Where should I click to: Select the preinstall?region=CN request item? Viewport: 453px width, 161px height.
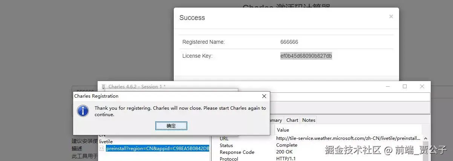pyautogui.click(x=158, y=149)
